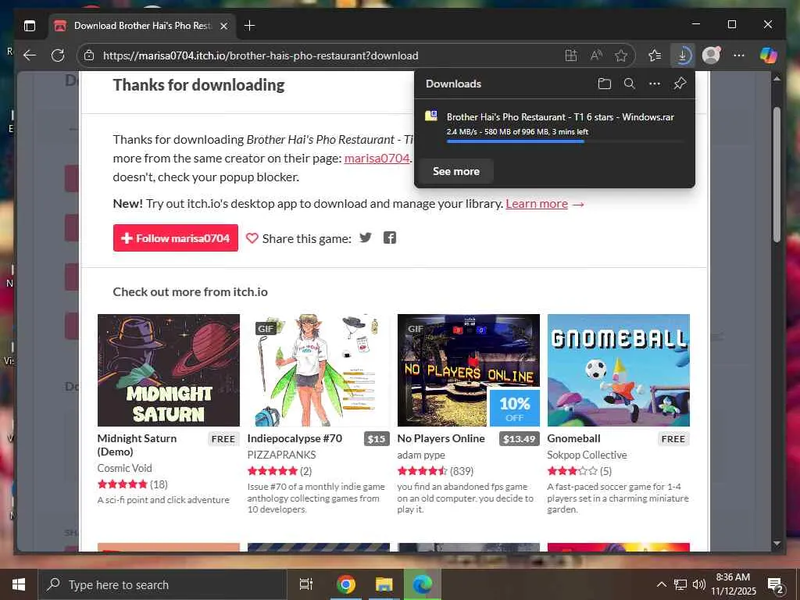This screenshot has width=800, height=600.
Task: Launch Google Chrome from taskbar
Action: pos(345,584)
